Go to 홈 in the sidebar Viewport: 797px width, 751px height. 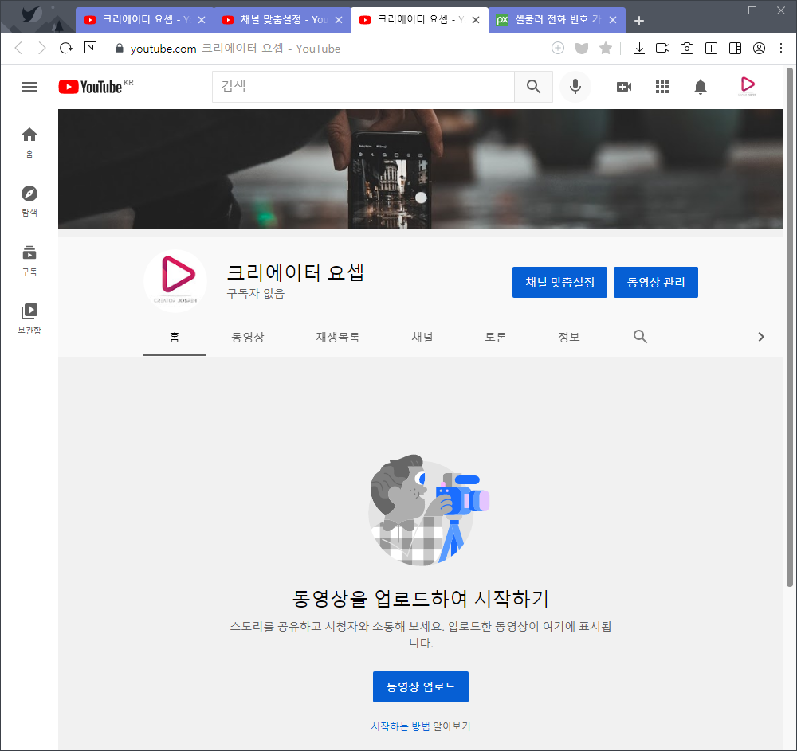pyautogui.click(x=29, y=143)
